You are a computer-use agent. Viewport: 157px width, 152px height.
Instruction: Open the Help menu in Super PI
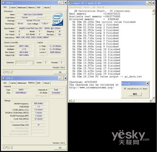pyautogui.click(x=100, y=7)
